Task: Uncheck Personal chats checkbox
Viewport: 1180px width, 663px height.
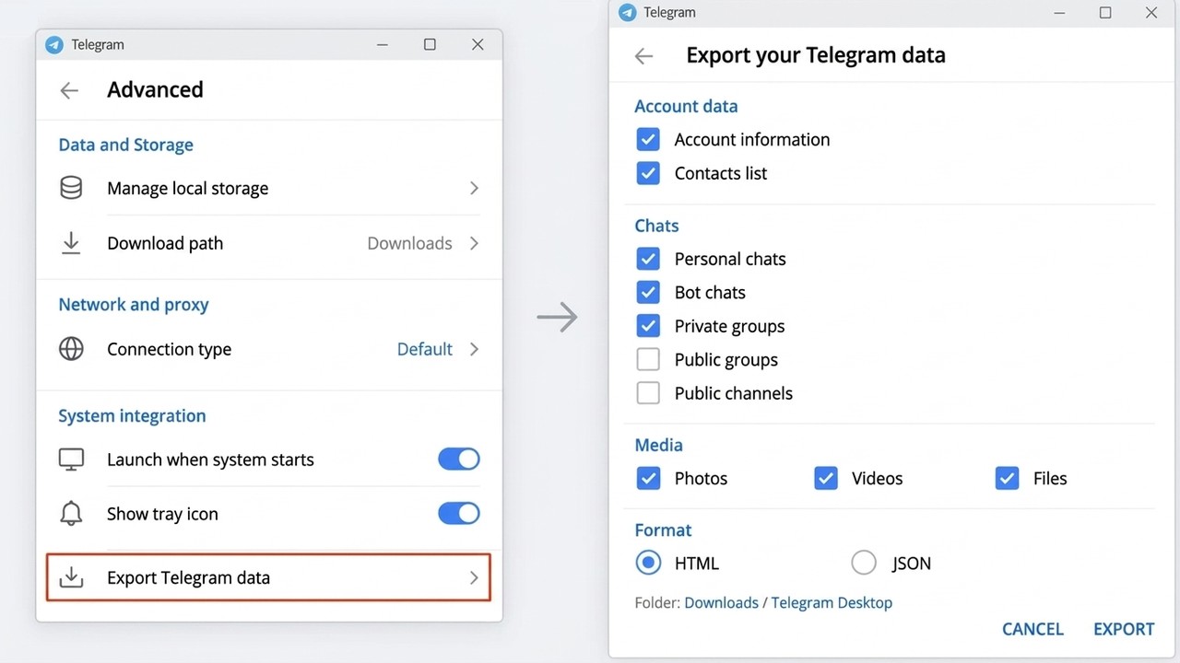Action: coord(648,259)
